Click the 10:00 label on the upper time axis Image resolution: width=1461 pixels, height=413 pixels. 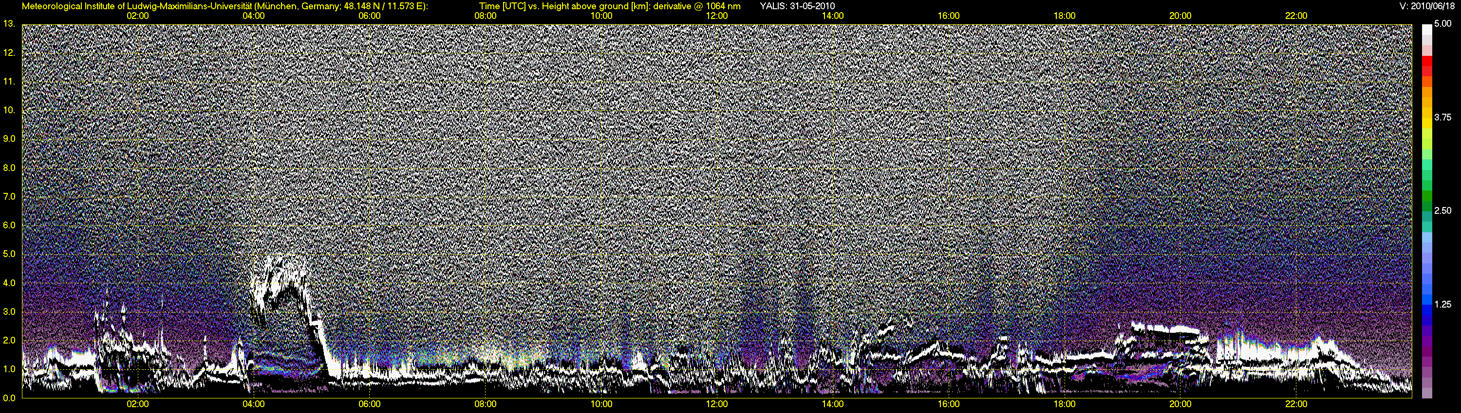coord(601,16)
